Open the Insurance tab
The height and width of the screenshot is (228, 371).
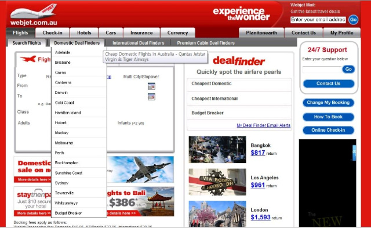click(141, 32)
